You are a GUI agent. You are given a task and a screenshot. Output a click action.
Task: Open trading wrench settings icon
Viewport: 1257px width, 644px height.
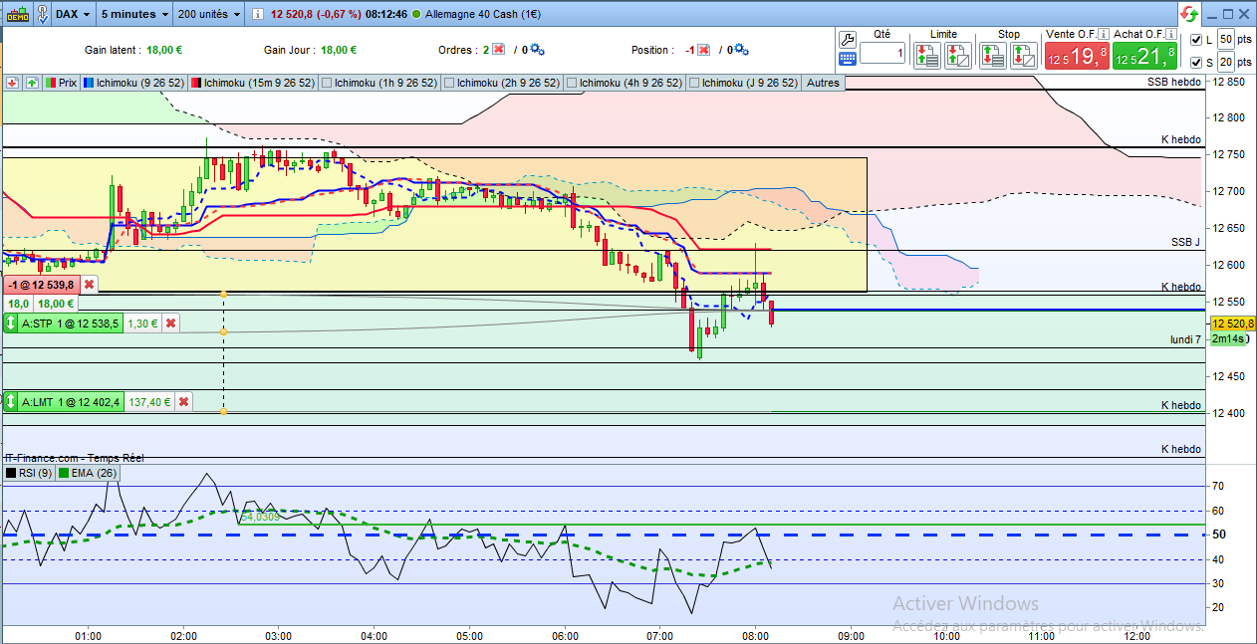coord(848,40)
